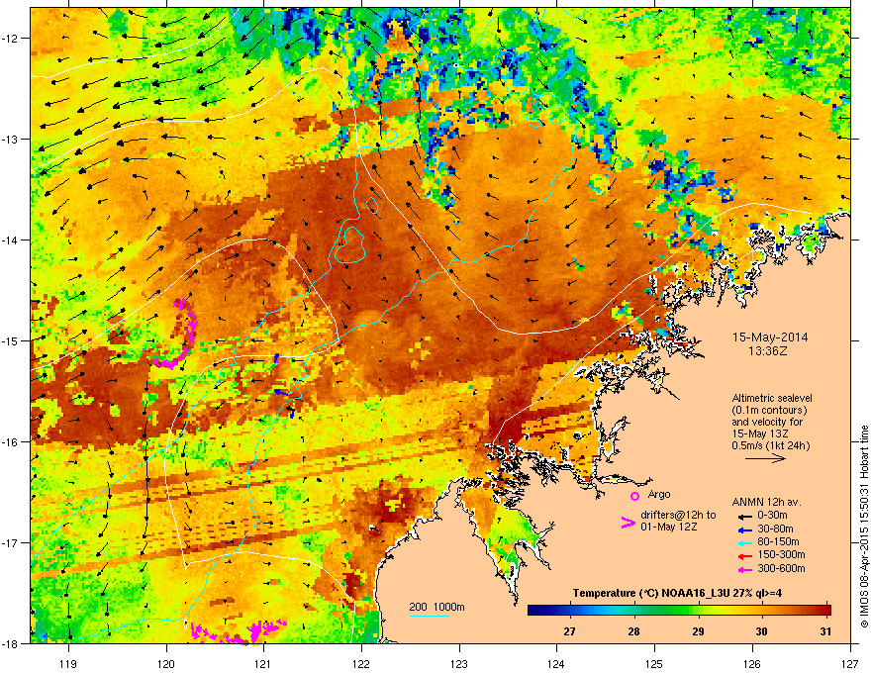Click the longitude axis label 125
The height and width of the screenshot is (673, 871).
click(x=654, y=663)
